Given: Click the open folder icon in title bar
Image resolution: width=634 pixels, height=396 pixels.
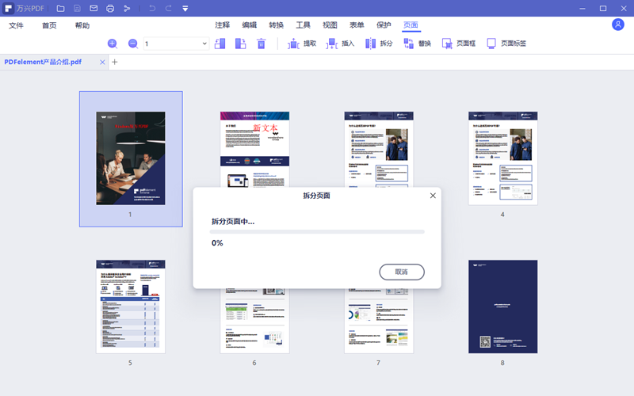Looking at the screenshot, I should [x=60, y=8].
